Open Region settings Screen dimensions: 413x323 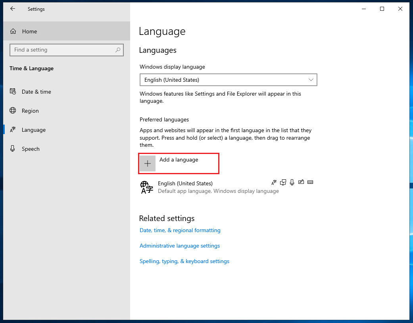click(x=67, y=111)
